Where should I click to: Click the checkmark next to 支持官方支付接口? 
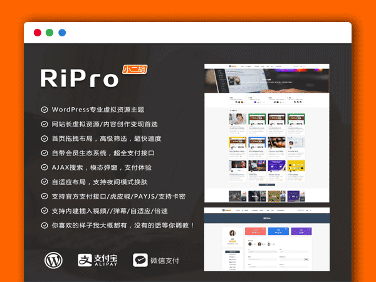[44, 196]
